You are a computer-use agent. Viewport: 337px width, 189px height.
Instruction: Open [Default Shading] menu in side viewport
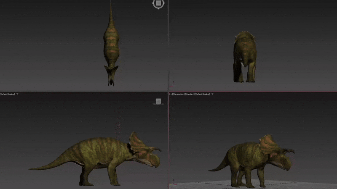coord(8,94)
